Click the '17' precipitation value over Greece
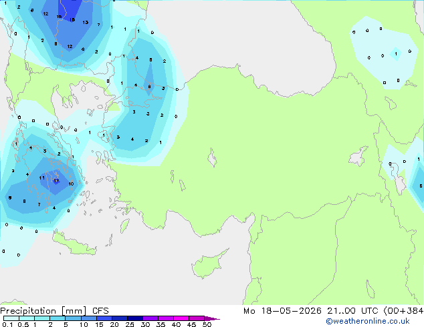Image resolution: width=424 pixels, height=327 pixels. 56,181
